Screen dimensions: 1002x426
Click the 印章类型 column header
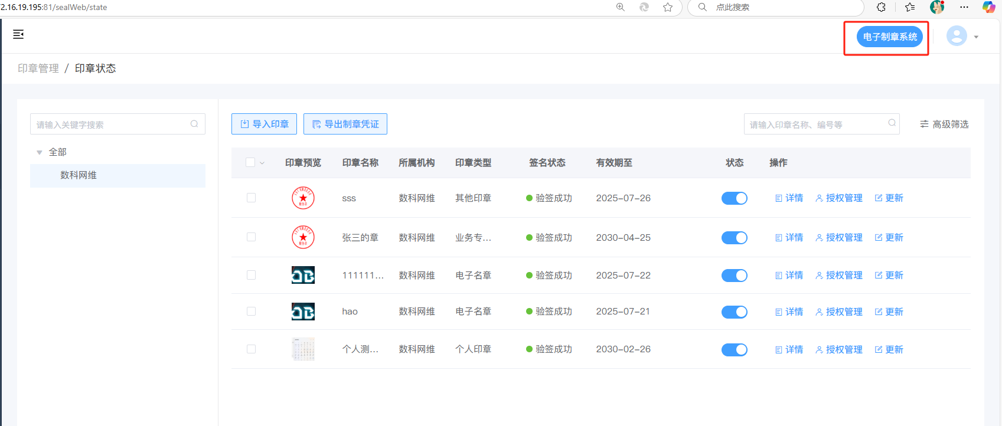tap(473, 163)
